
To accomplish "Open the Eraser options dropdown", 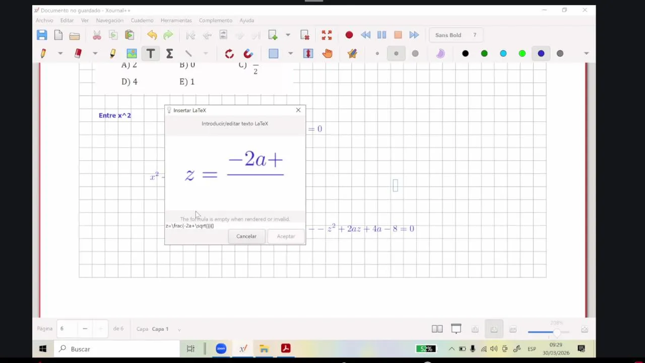I will [95, 53].
